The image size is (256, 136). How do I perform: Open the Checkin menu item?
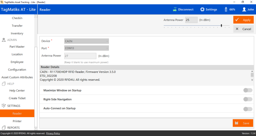17,18
